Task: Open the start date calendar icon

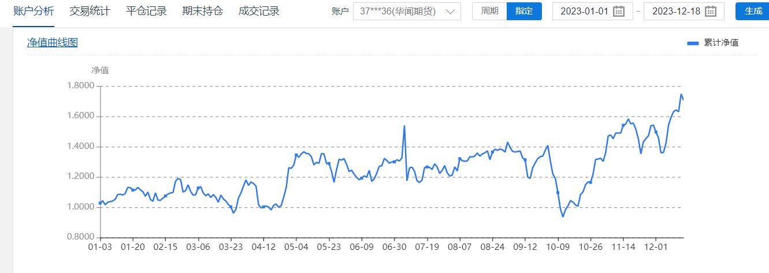Action: click(x=619, y=12)
